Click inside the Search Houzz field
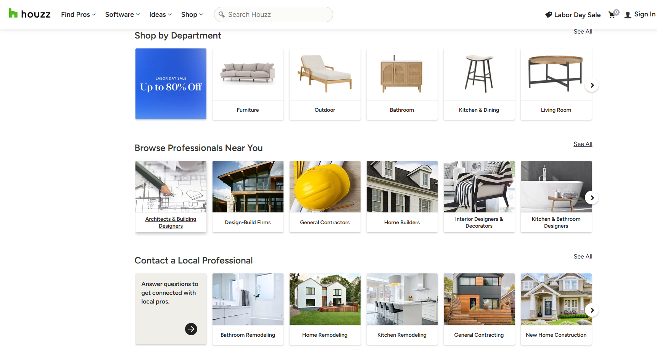The height and width of the screenshot is (347, 657). coord(273,14)
